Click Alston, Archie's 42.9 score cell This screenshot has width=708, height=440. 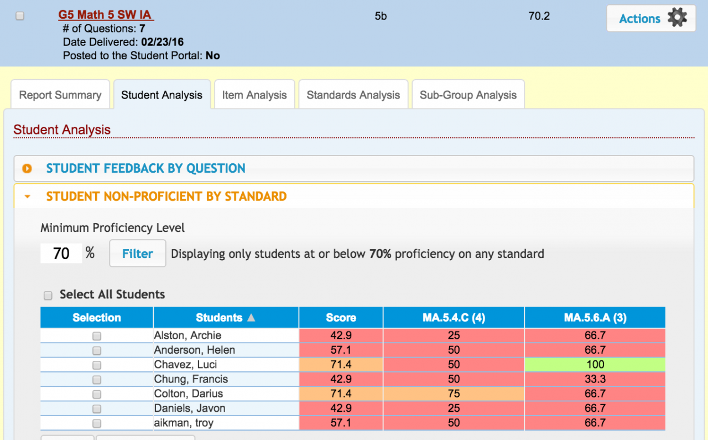(x=341, y=335)
